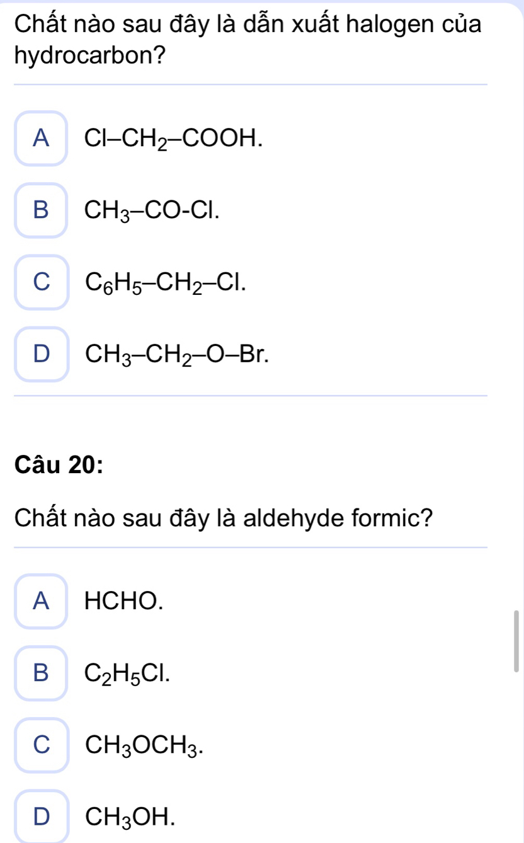The width and height of the screenshot is (524, 843).
Task: Pick letter C box beside CH3OCH3
Action: [42, 745]
